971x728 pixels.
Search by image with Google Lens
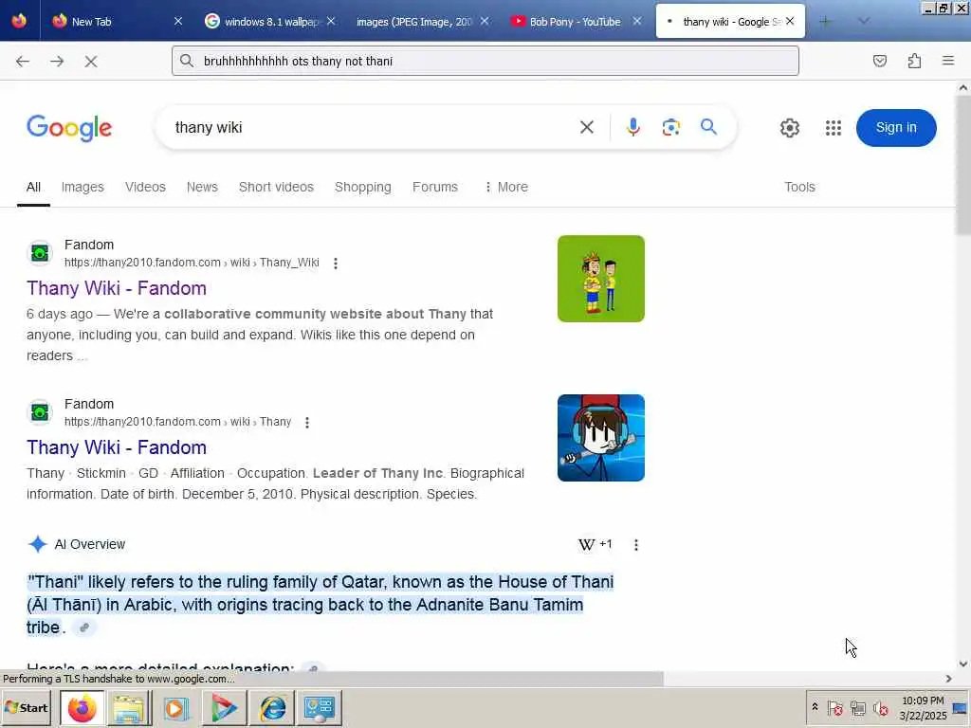670,127
